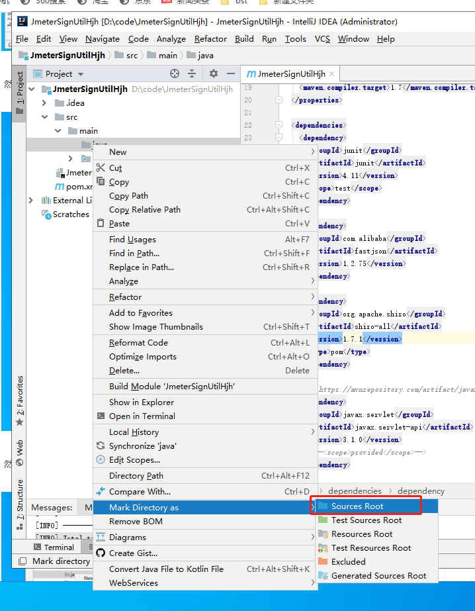The height and width of the screenshot is (611, 475).
Task: Click the Terminal tab icon at bottom
Action: [37, 547]
